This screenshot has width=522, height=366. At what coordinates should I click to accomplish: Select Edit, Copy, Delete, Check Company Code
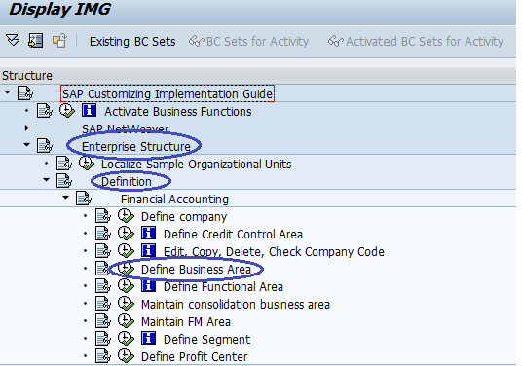pos(274,252)
